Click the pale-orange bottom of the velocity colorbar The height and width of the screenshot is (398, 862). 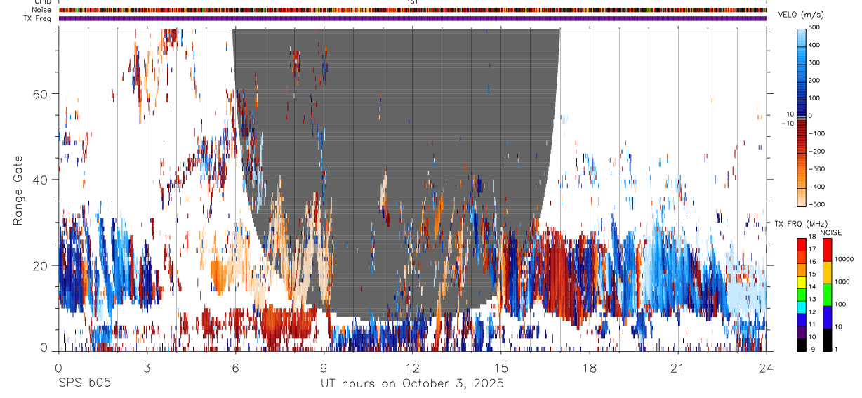801,197
